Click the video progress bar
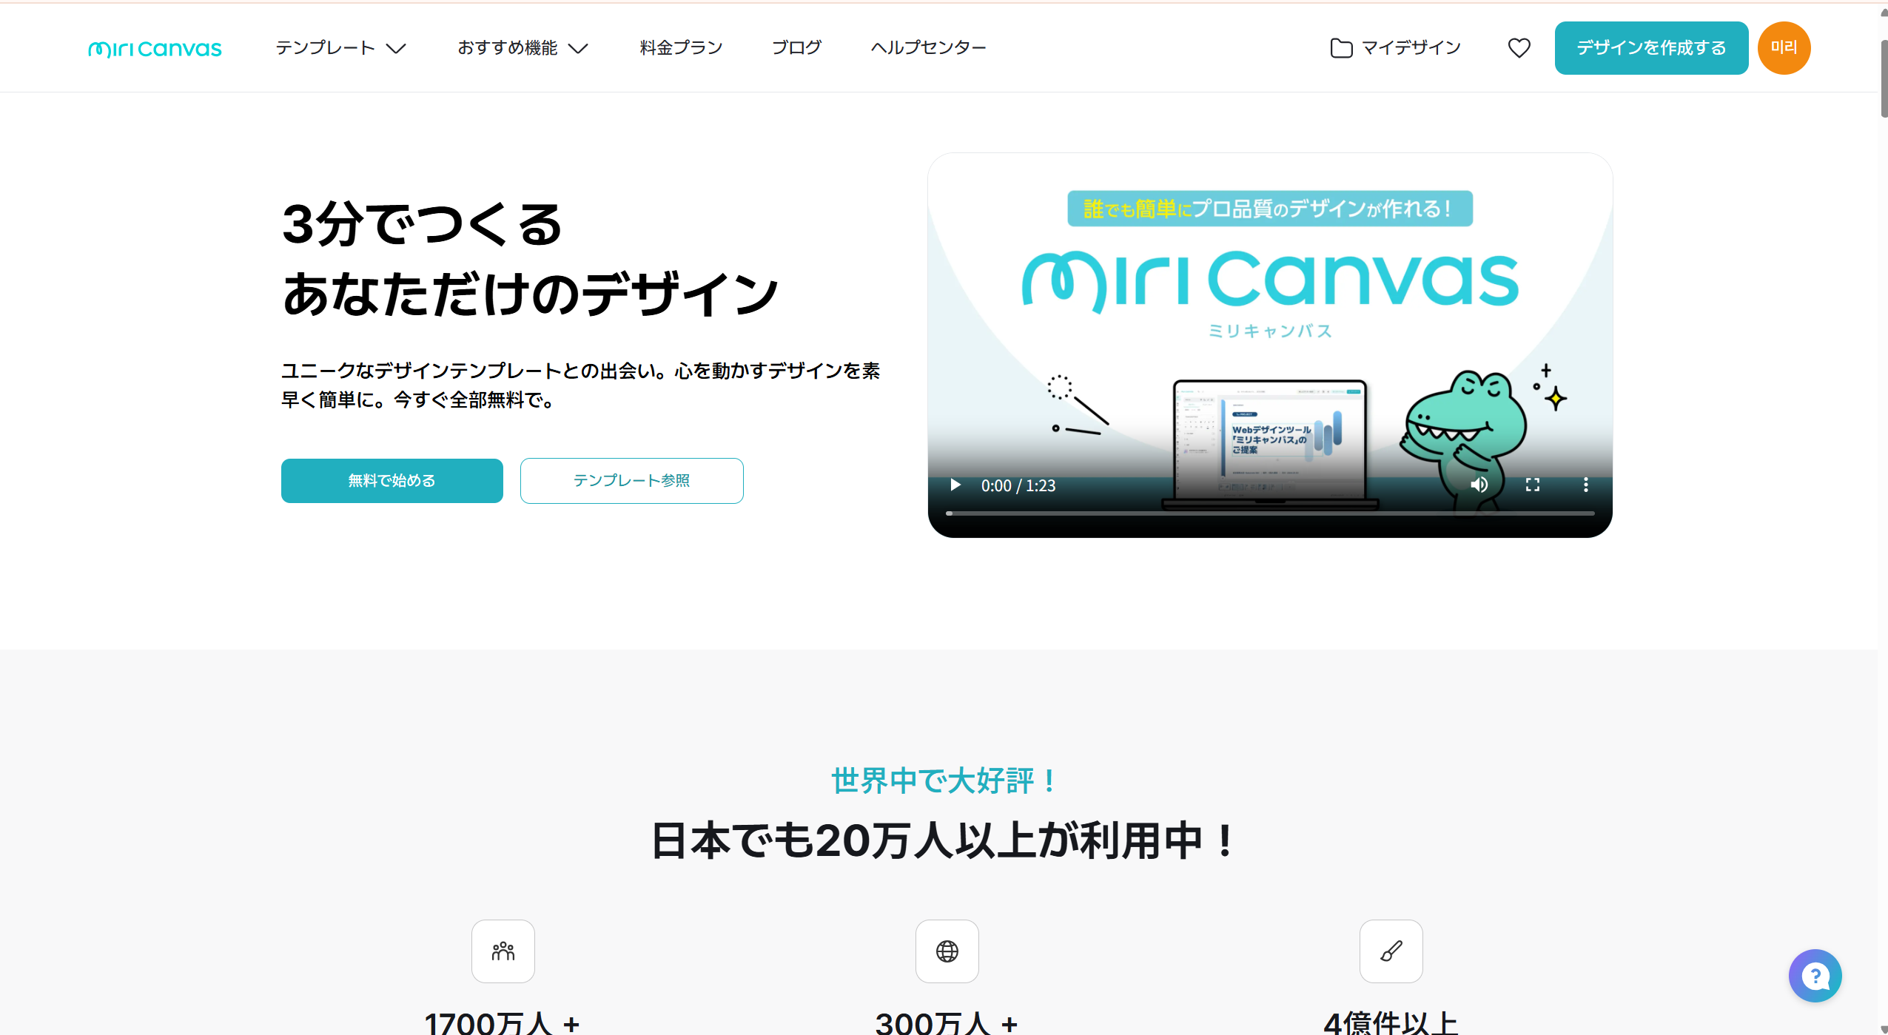This screenshot has width=1888, height=1035. 1270,513
